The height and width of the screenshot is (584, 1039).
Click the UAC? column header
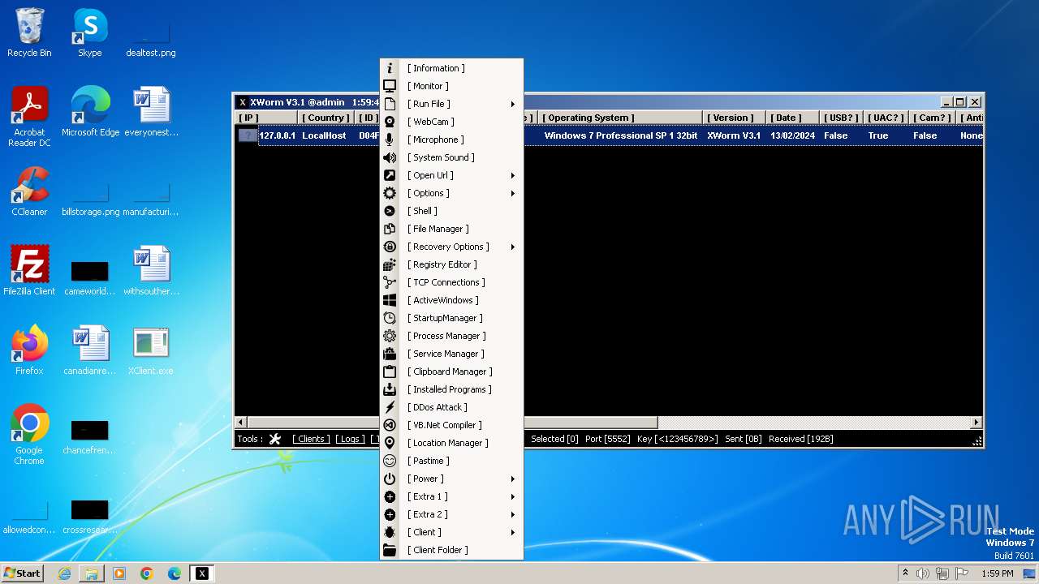coord(887,118)
